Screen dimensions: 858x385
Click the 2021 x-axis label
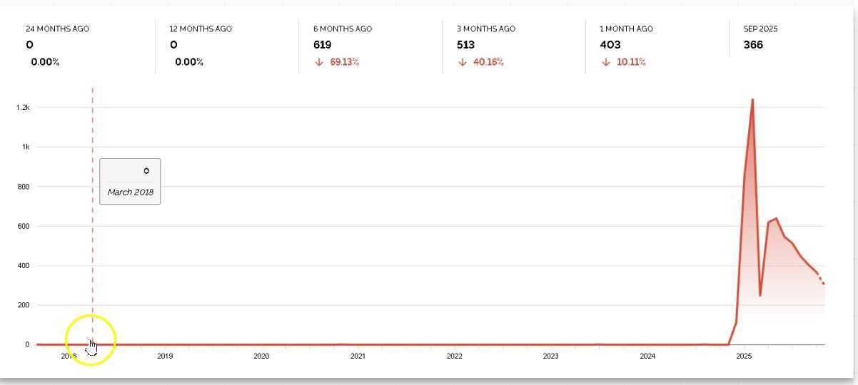point(358,356)
